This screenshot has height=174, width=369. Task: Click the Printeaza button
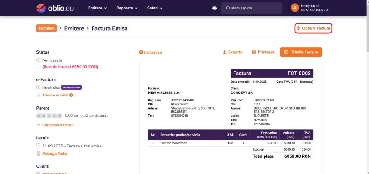(x=263, y=52)
